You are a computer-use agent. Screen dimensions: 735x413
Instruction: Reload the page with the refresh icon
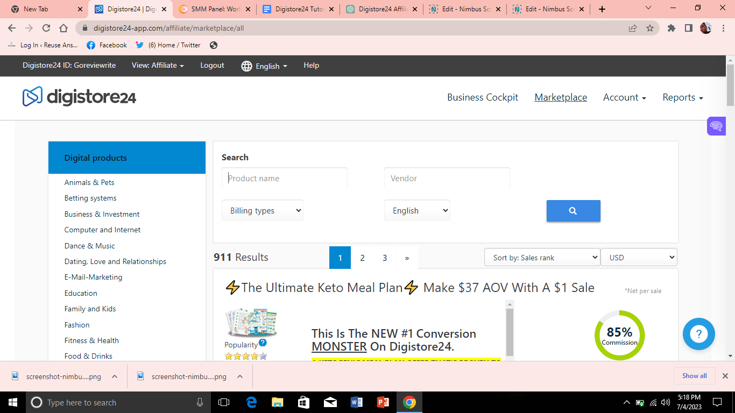coord(46,28)
